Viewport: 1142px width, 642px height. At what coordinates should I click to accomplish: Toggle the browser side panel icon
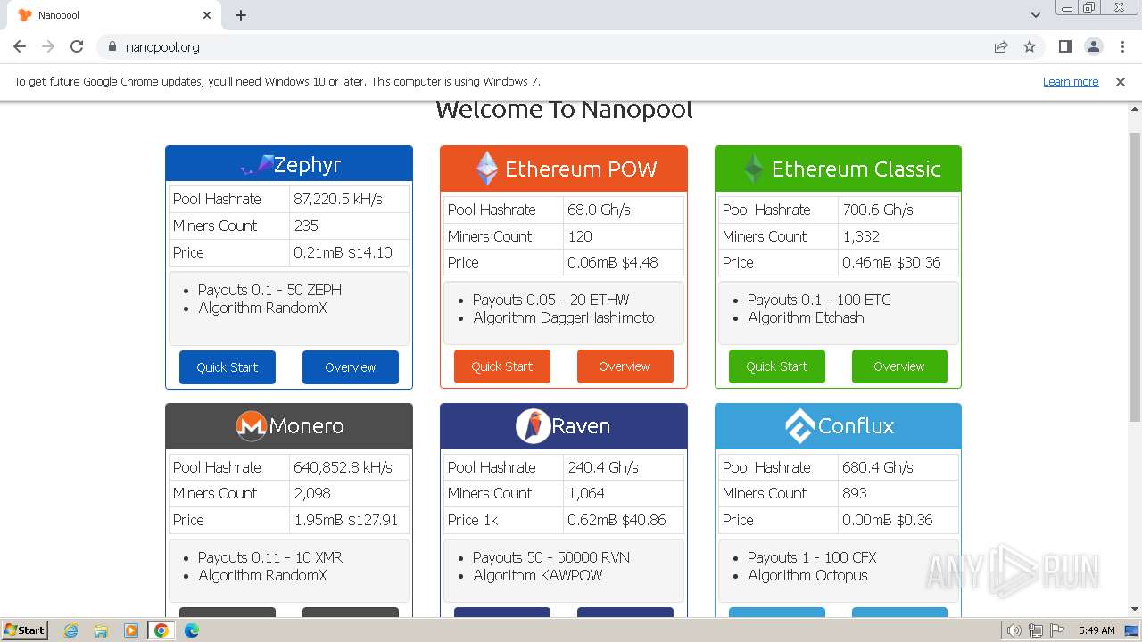point(1064,46)
